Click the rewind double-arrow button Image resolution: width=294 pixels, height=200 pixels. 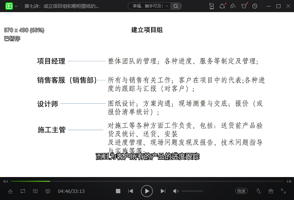(x=5, y=181)
